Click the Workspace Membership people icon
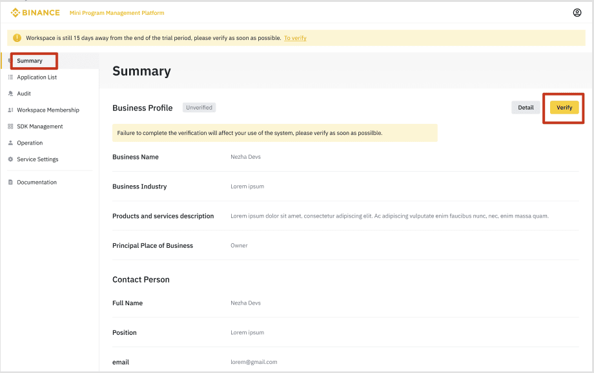The width and height of the screenshot is (594, 373). [10, 110]
